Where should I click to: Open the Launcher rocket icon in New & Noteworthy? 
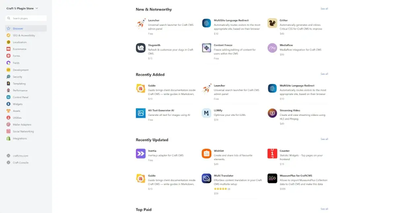click(141, 24)
